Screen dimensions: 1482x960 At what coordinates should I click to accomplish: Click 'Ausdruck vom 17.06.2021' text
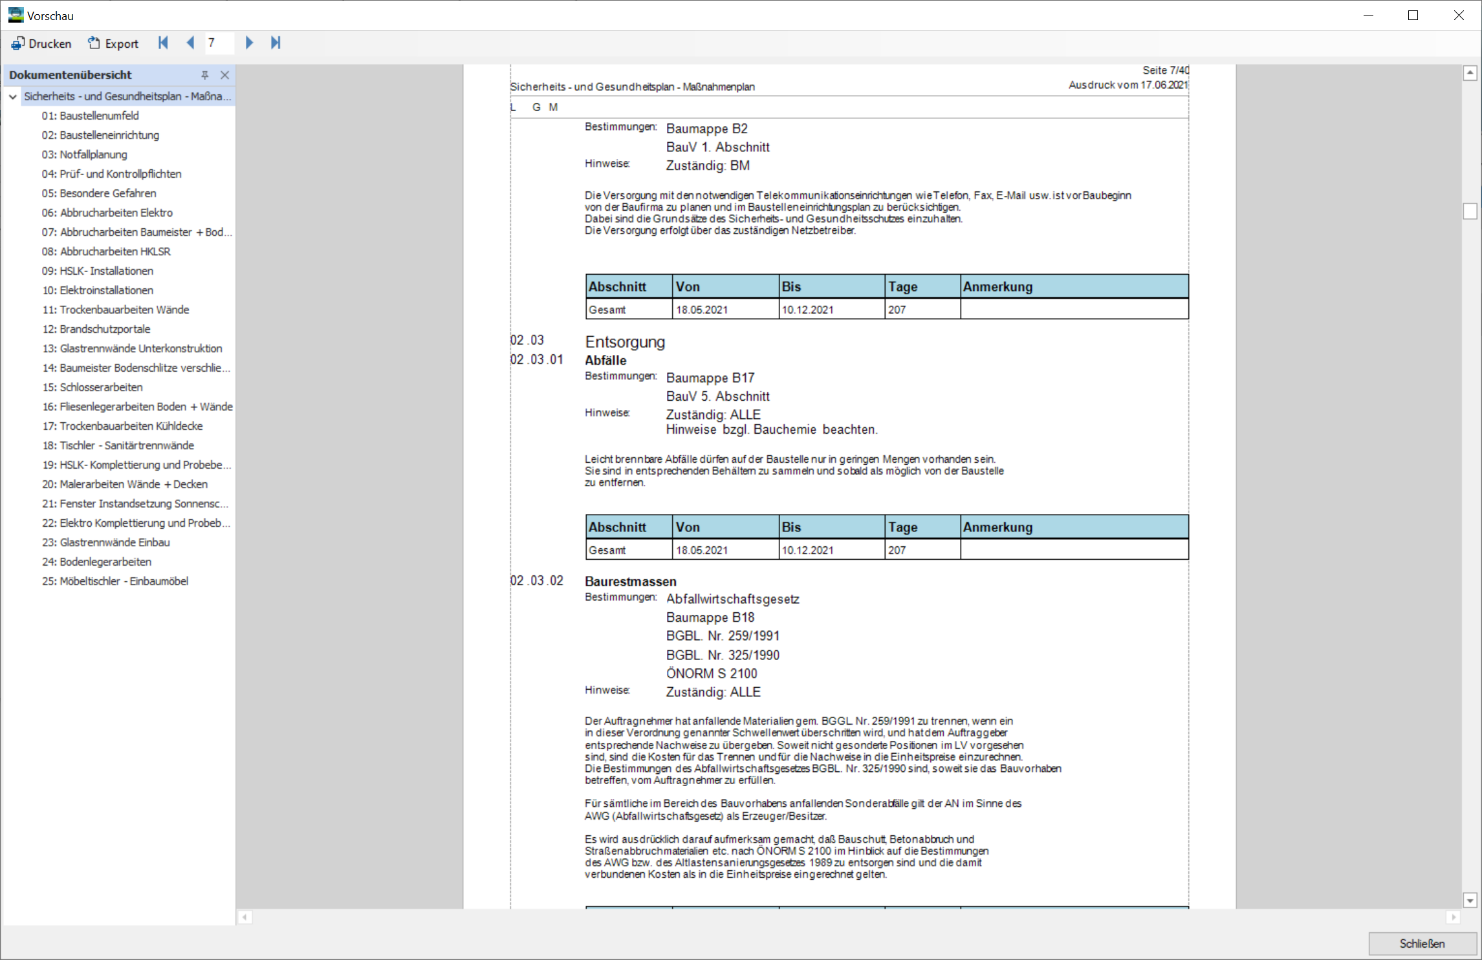1128,85
